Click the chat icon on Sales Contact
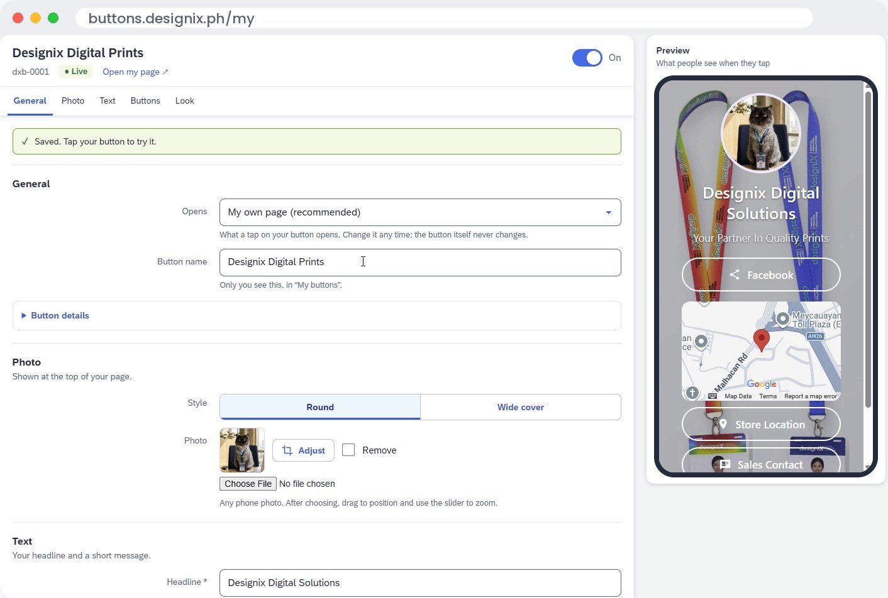Viewport: 888px width, 598px height. 725,464
